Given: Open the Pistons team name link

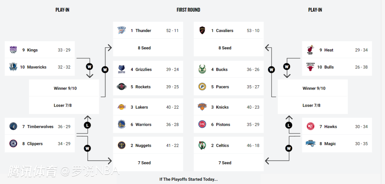Looking at the screenshot, I should (x=223, y=125).
